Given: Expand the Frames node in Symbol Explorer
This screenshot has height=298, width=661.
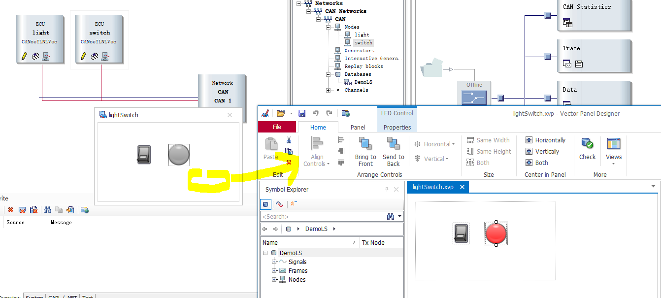Looking at the screenshot, I should (274, 271).
